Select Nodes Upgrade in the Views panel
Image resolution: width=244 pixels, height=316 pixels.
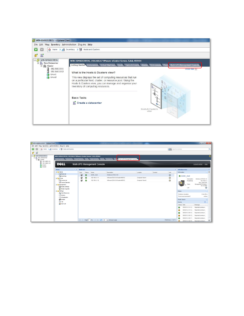pyautogui.click(x=65, y=189)
